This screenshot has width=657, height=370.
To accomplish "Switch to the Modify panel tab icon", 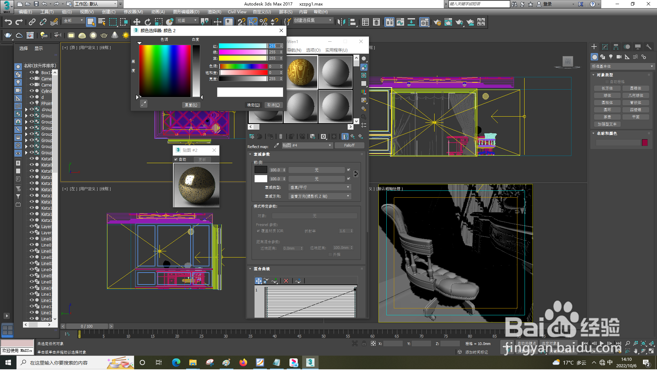I will tap(605, 47).
